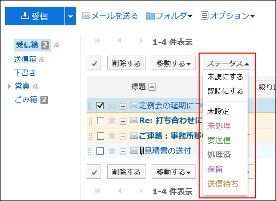
Task: Click the bottom 削除する button
Action: [126, 172]
